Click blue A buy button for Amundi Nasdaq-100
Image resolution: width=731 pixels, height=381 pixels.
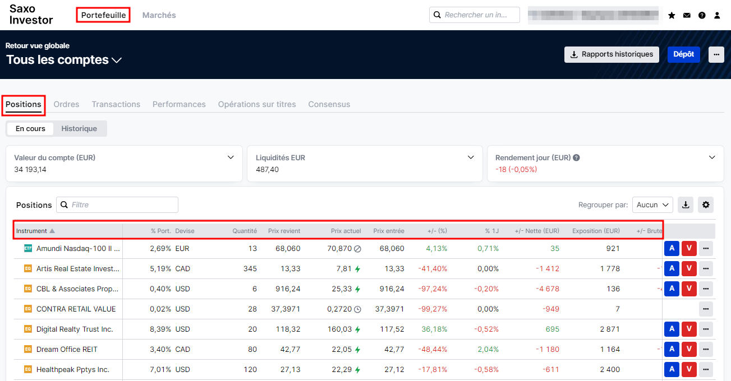[x=672, y=248]
